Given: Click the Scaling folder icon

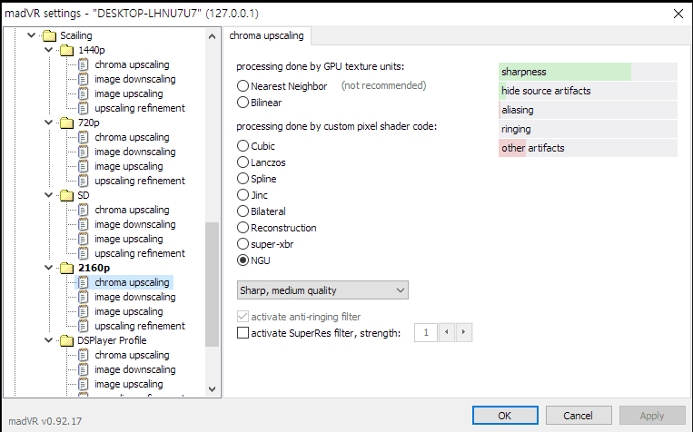Looking at the screenshot, I should pos(48,35).
